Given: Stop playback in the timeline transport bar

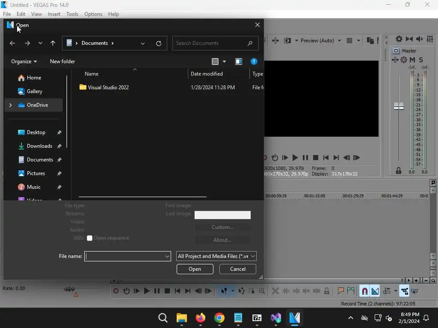Looking at the screenshot, I should 167,291.
